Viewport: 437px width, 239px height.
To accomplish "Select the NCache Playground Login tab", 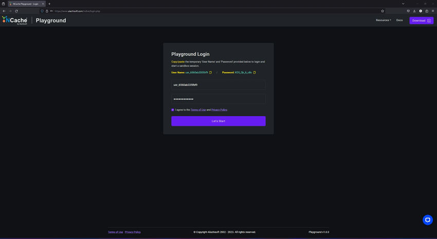I will [x=27, y=4].
